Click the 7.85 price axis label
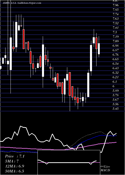 point(115,10)
